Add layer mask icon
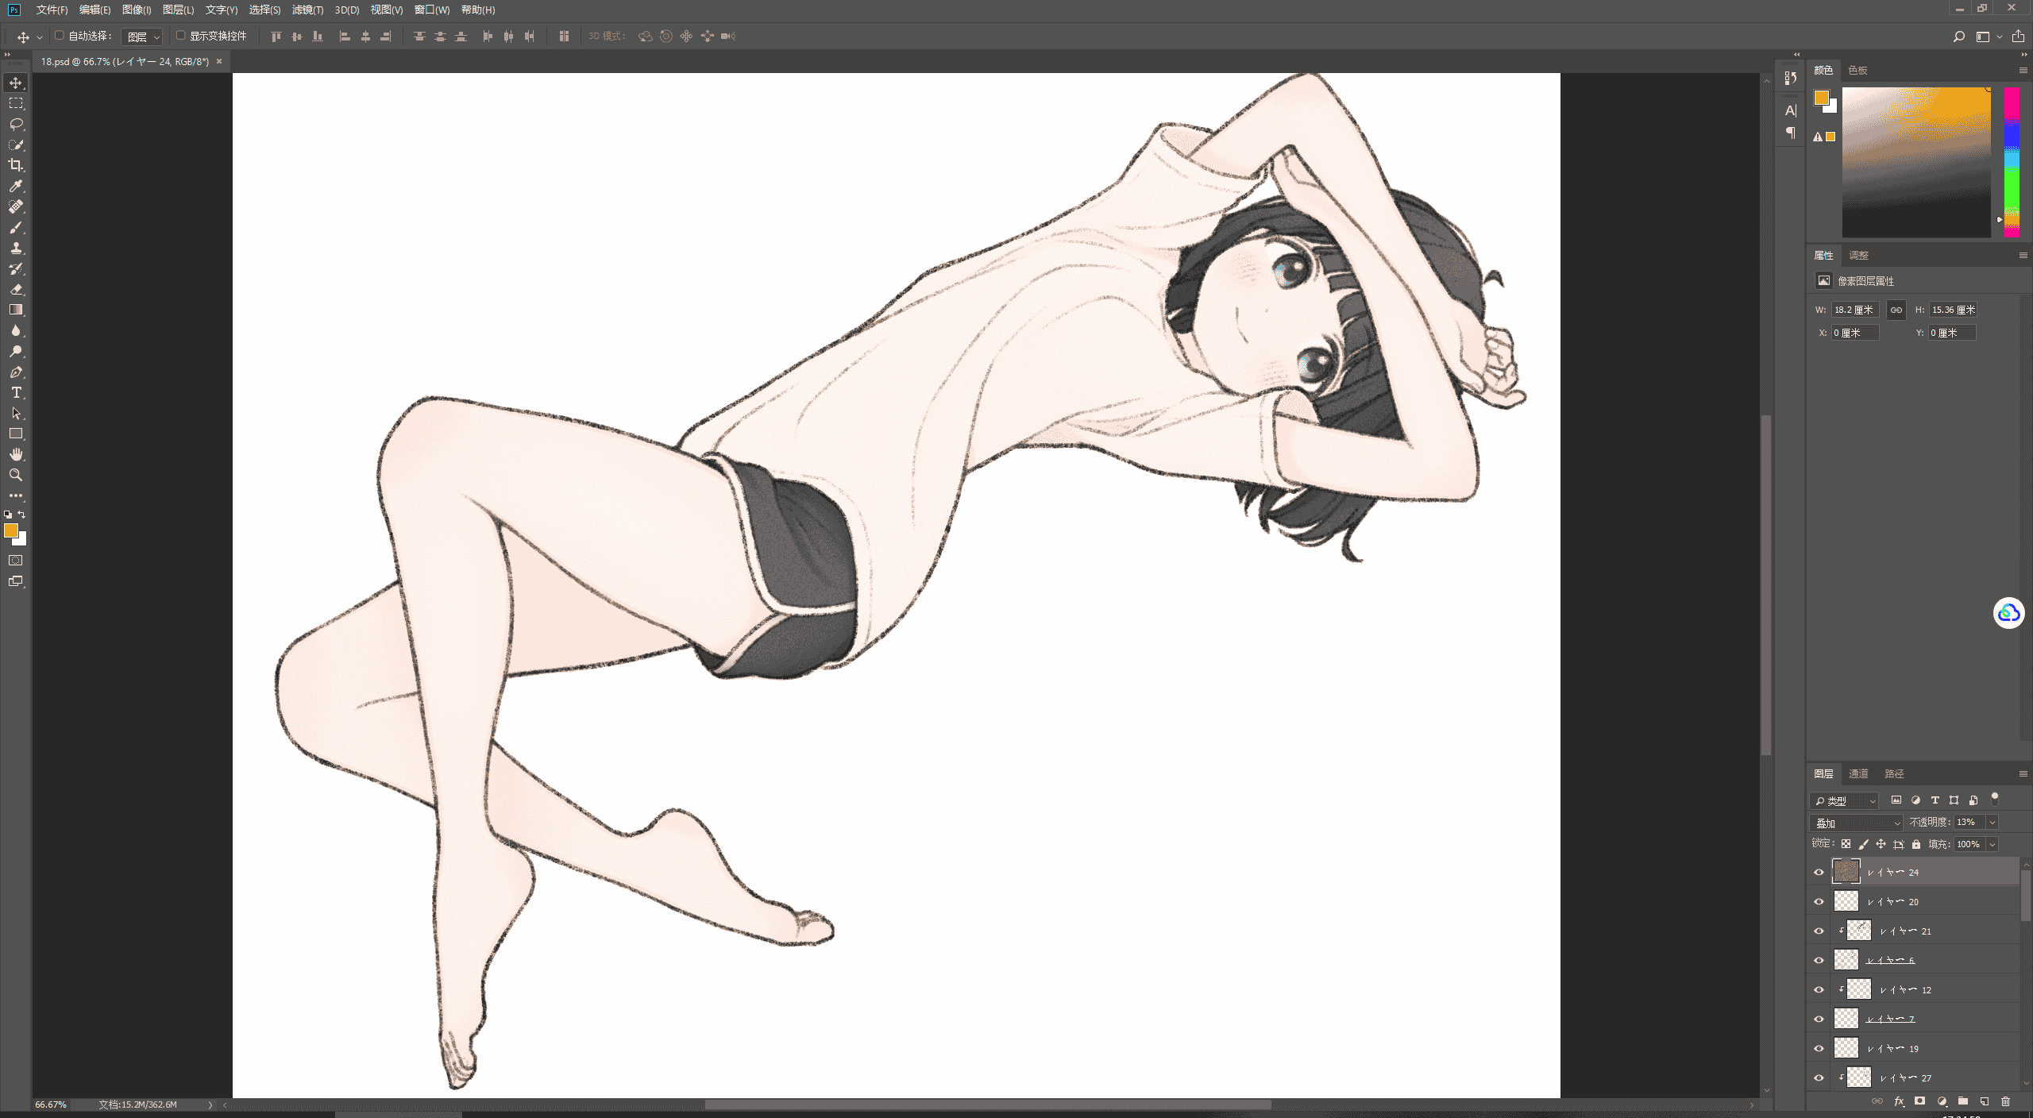The height and width of the screenshot is (1118, 2033). pos(1920,1101)
